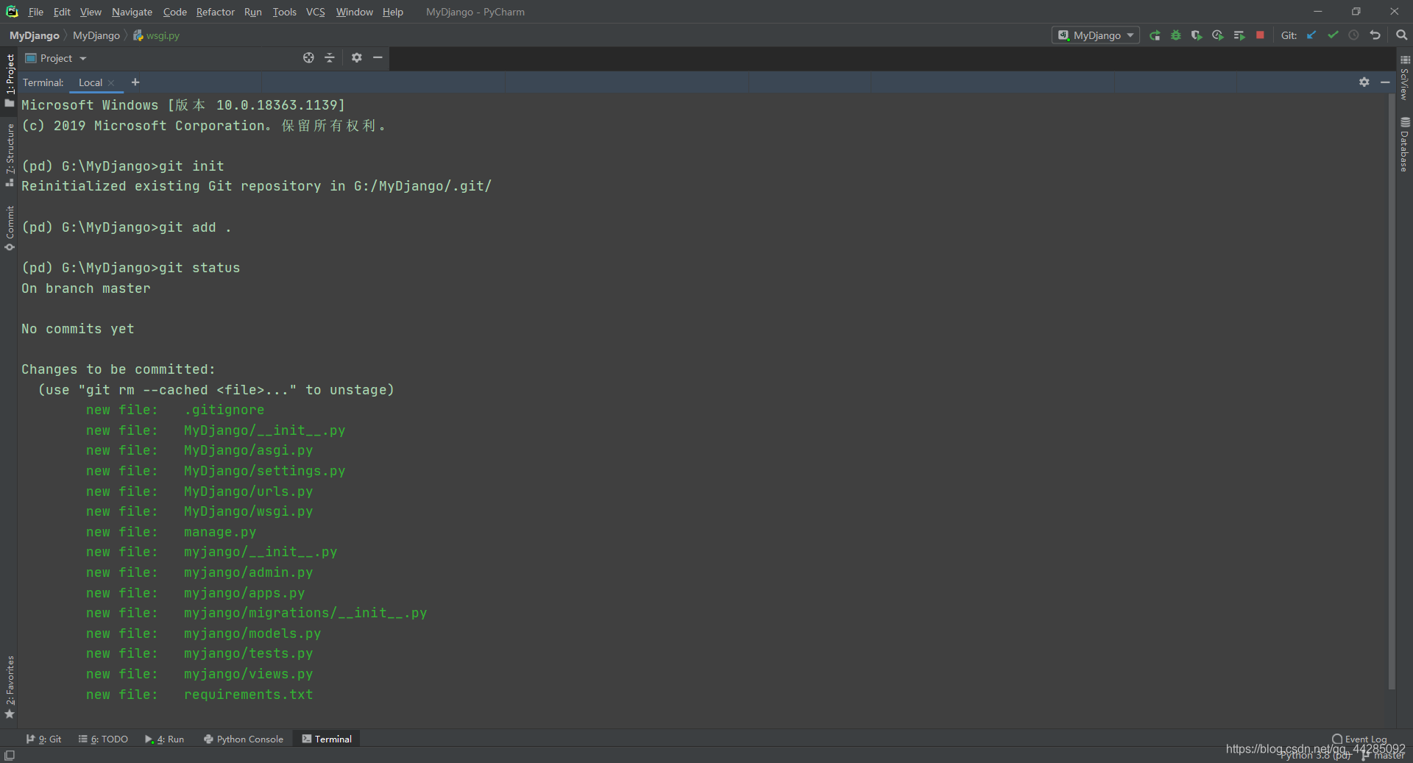Open the Navigate menu
1413x763 pixels.
pyautogui.click(x=132, y=12)
